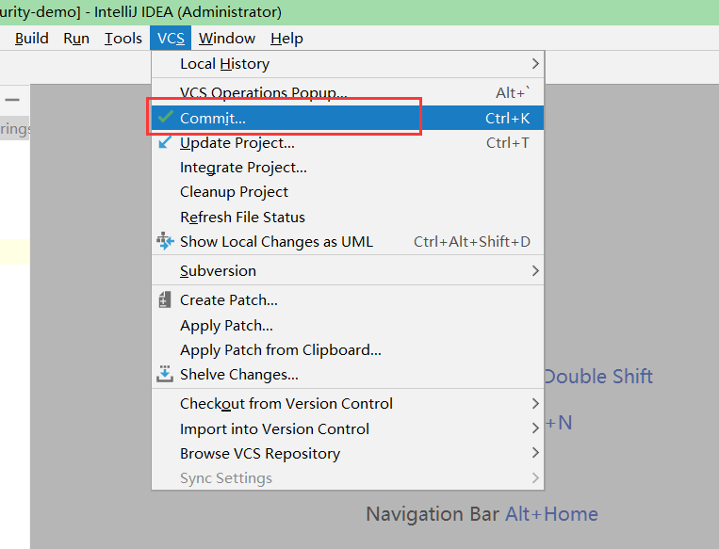Viewport: 719px width, 549px height.
Task: Open Browse VCS Repository entry
Action: (348, 453)
